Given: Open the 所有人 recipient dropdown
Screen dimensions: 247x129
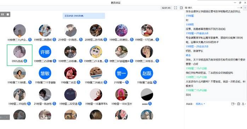Looking at the screenshot, I should 200,104.
